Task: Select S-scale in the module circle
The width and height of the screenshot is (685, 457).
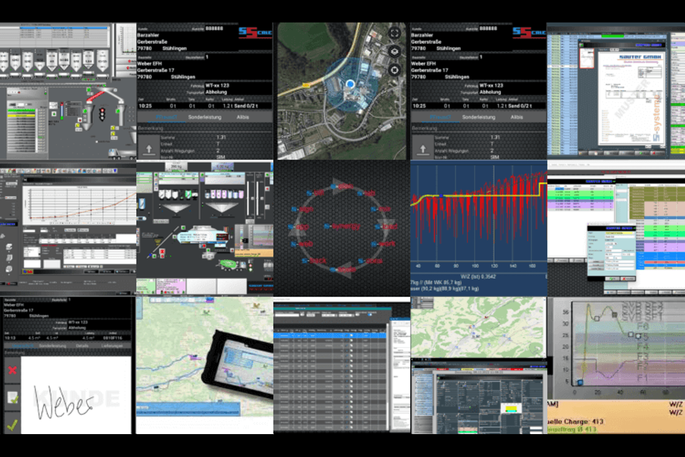Action: (x=344, y=270)
